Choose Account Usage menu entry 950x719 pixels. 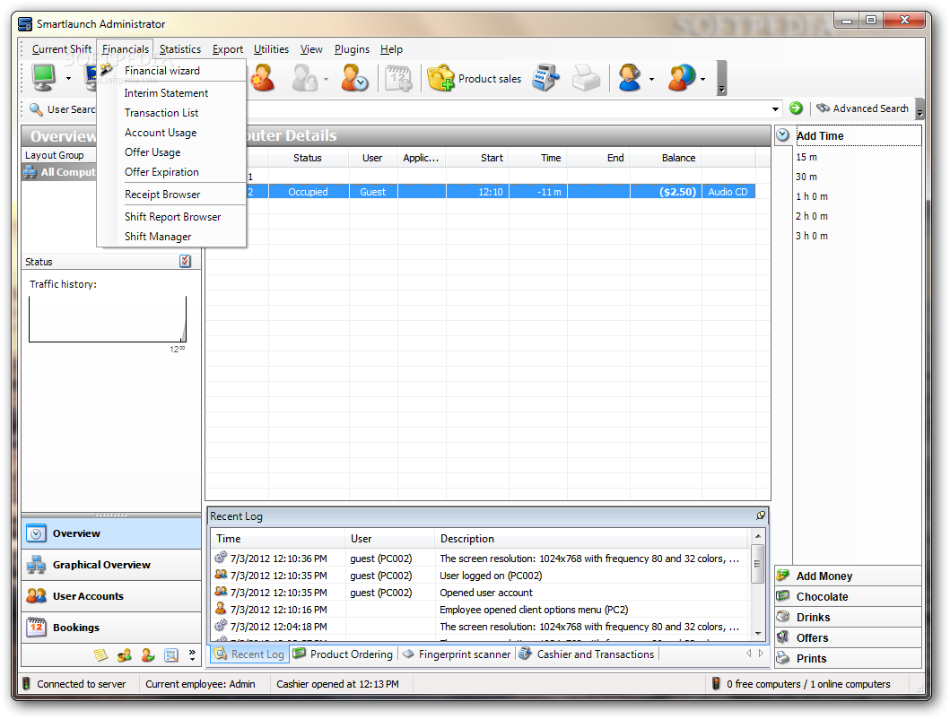pos(171,133)
